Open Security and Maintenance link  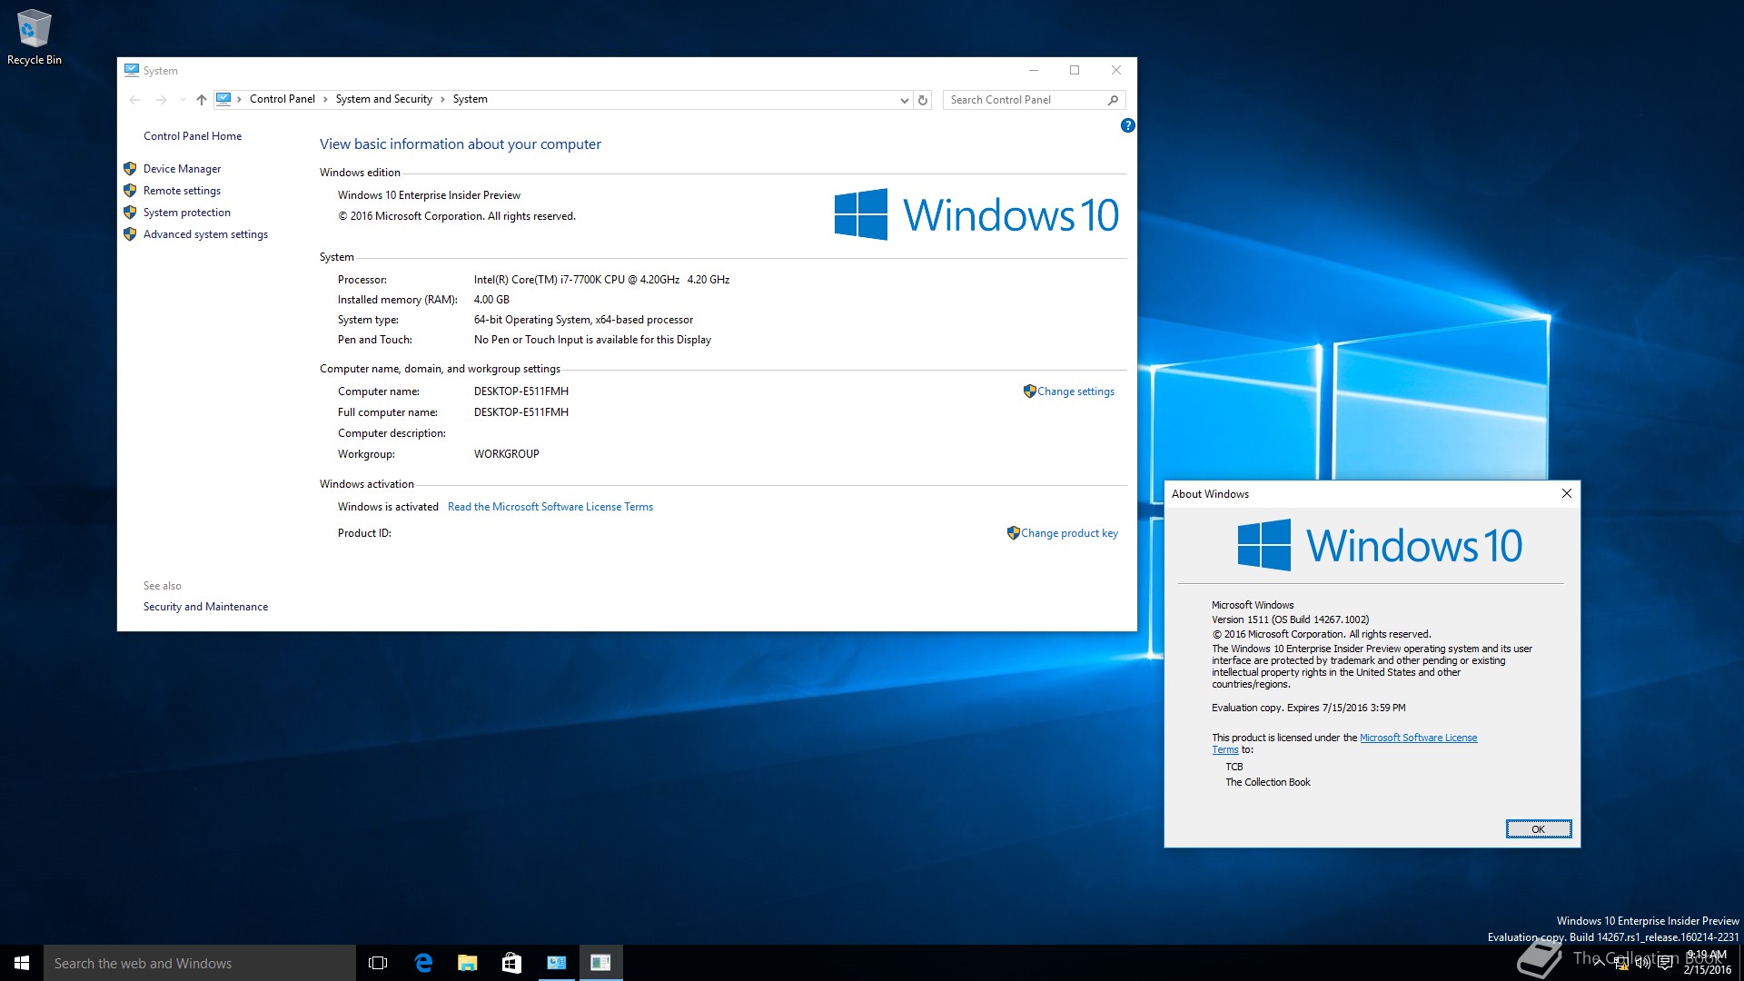pos(205,607)
